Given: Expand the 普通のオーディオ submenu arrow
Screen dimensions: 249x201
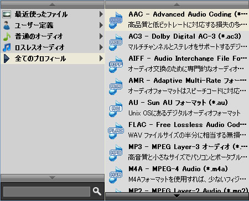Looking at the screenshot, I should point(101,36).
